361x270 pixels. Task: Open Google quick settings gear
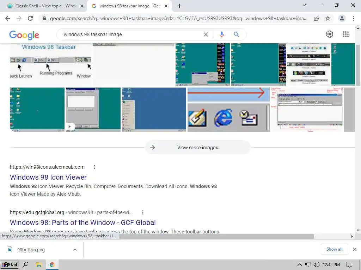click(330, 34)
